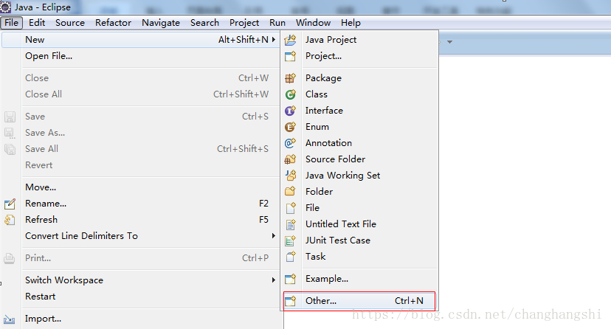Open the Edit menu
The width and height of the screenshot is (611, 329).
pyautogui.click(x=37, y=23)
